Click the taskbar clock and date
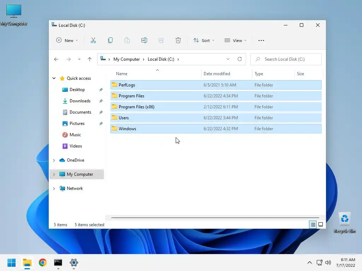 pos(346,263)
